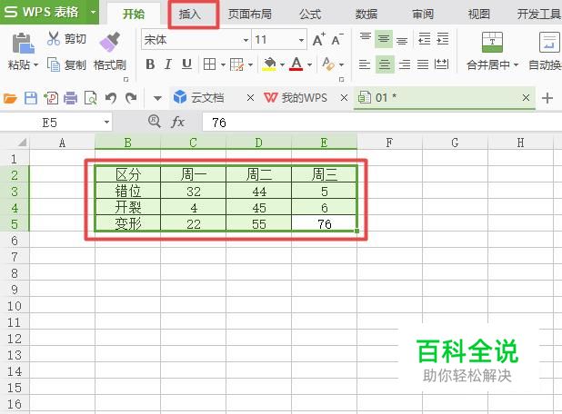Expand quick access toolbar dropdown

[157, 98]
